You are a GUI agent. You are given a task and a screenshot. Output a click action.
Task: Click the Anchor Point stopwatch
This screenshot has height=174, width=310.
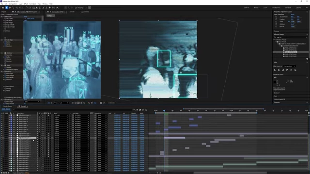[276, 17]
